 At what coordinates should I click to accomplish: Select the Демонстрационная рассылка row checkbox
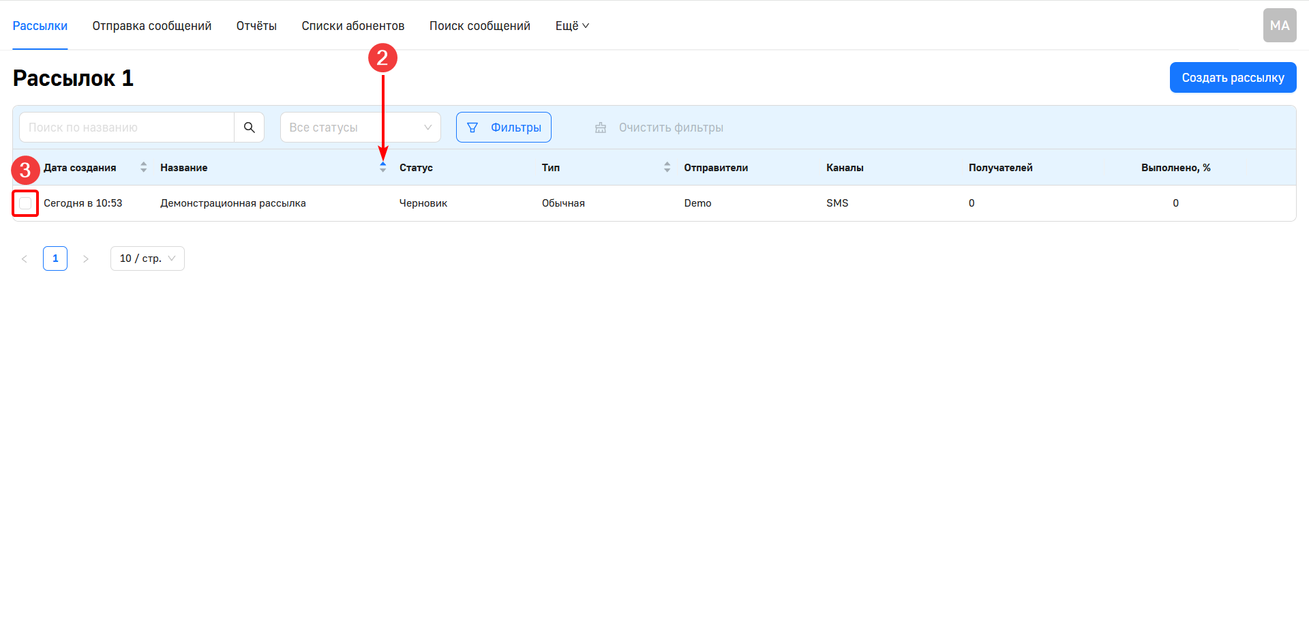(x=25, y=203)
